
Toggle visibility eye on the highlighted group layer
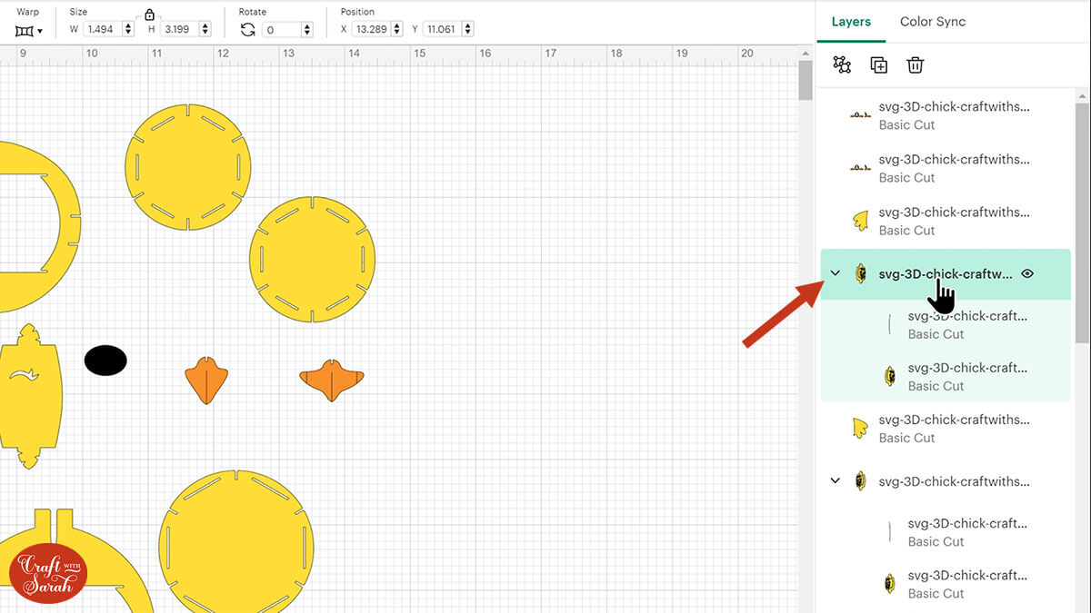[x=1027, y=273]
